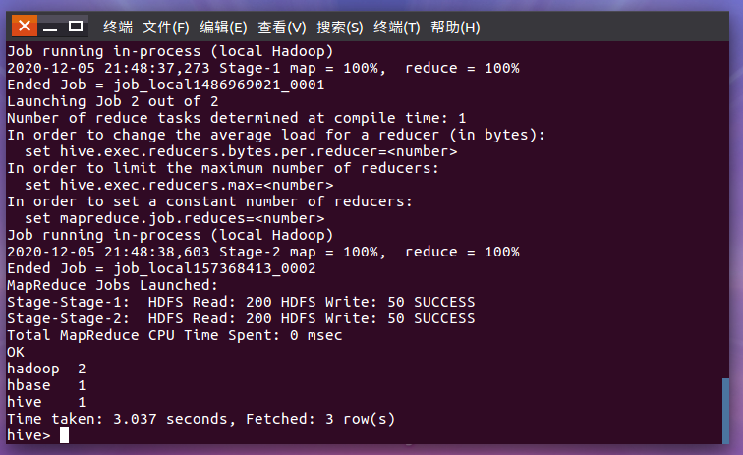This screenshot has height=455, width=743.
Task: Open the 编辑(E) menu
Action: (222, 27)
